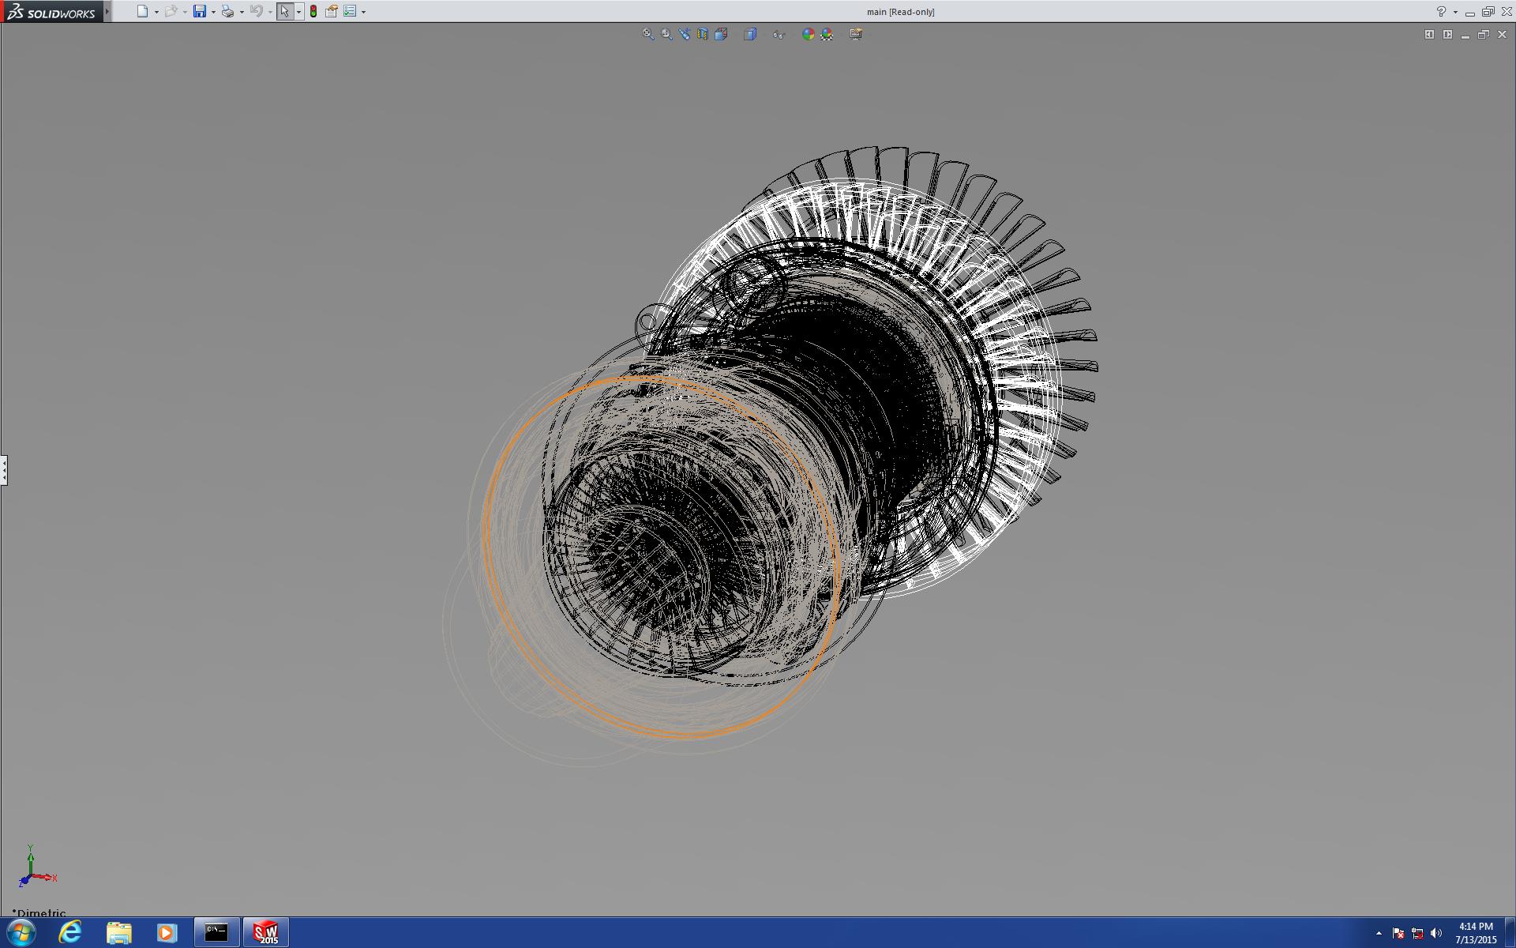Expand the collapsed left panel handle

point(4,470)
